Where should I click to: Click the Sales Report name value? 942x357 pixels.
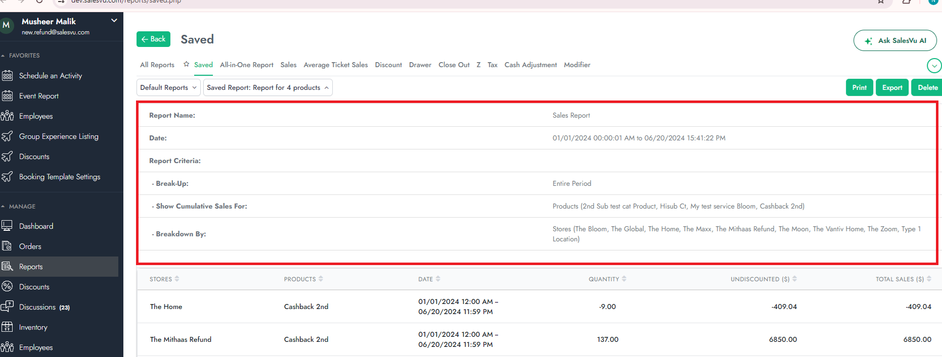point(571,115)
